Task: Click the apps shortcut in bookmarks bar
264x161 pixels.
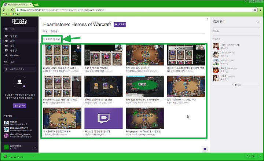Action: click(5, 14)
